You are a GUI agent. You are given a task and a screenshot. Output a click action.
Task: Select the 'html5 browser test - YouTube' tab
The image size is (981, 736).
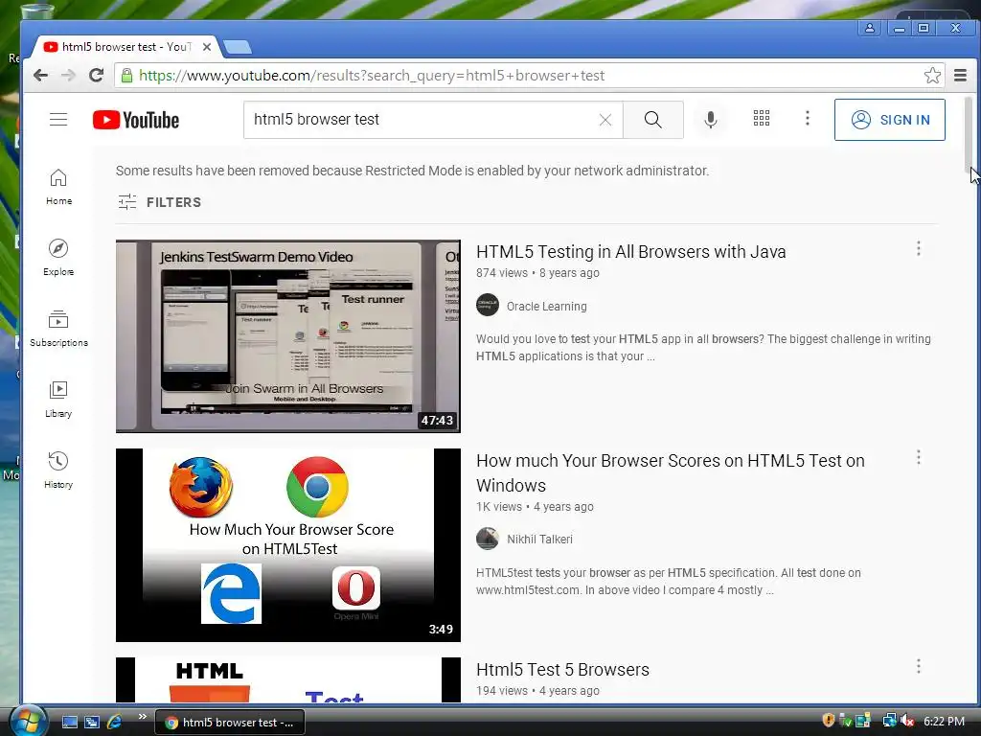point(125,46)
